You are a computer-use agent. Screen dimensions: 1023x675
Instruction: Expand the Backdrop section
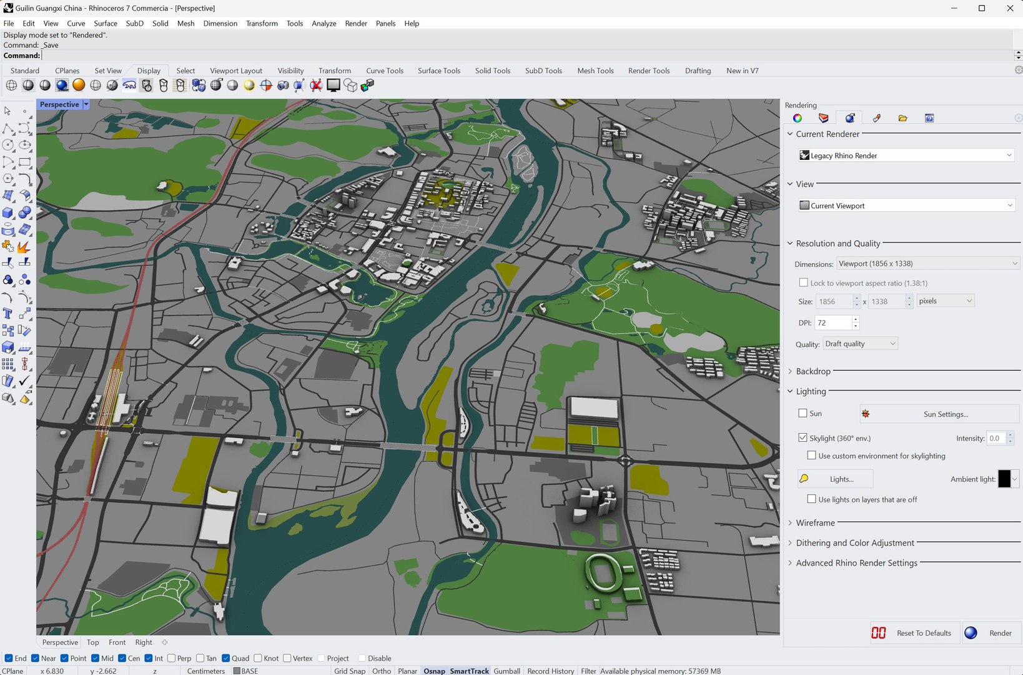[x=790, y=371]
